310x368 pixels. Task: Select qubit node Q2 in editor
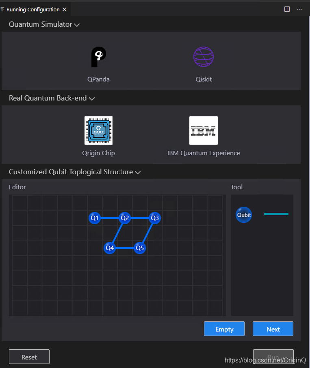point(125,218)
